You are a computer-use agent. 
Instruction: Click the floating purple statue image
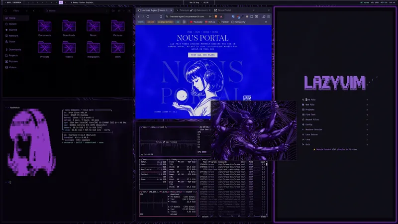click(254, 130)
